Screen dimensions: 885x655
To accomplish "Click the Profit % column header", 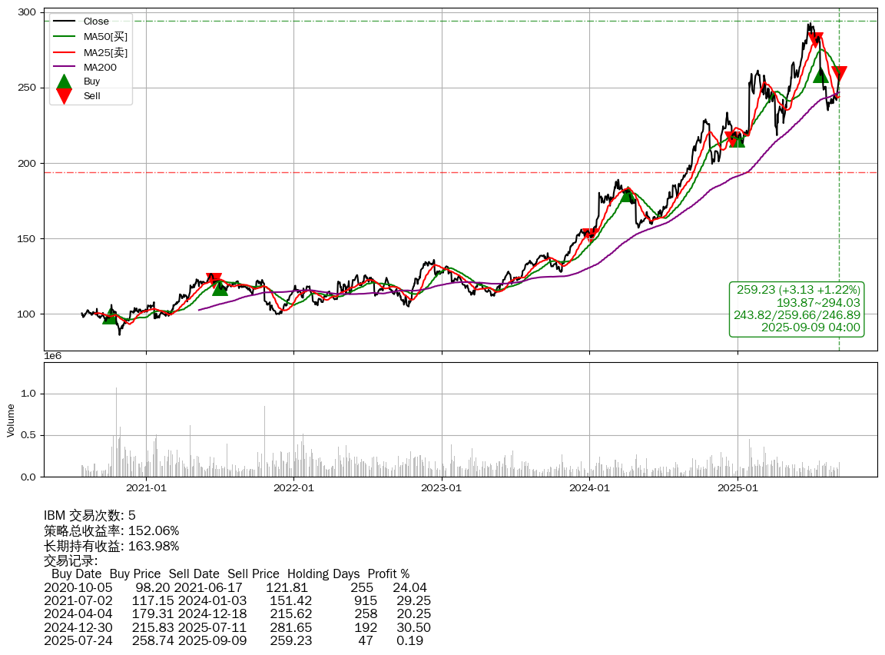I will [388, 574].
